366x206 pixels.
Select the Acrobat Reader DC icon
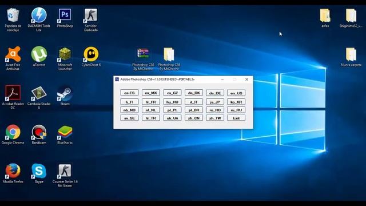tap(13, 97)
